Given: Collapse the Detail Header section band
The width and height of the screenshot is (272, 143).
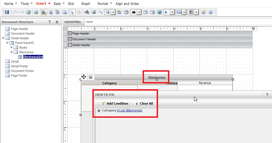Looking at the screenshot, I should point(70,45).
